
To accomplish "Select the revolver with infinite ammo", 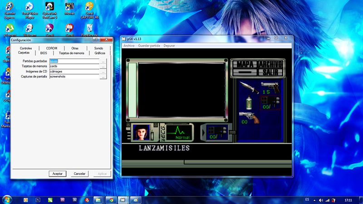I will click(249, 118).
